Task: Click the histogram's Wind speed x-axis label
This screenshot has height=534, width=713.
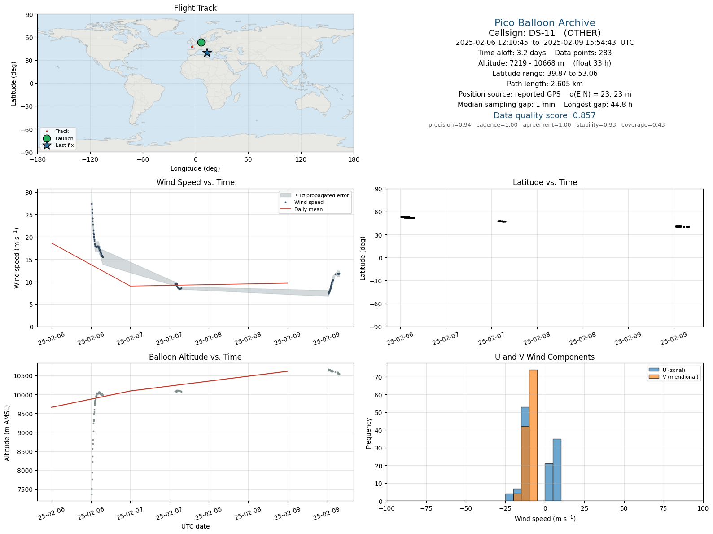Action: [x=545, y=519]
